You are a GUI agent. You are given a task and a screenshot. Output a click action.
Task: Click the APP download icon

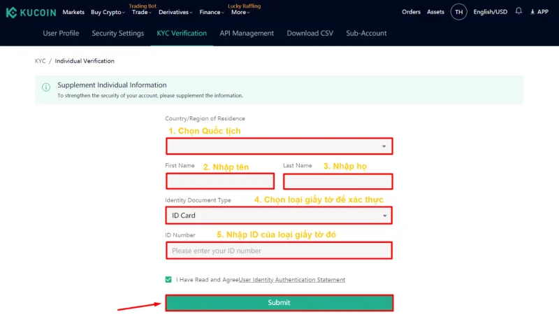point(532,12)
